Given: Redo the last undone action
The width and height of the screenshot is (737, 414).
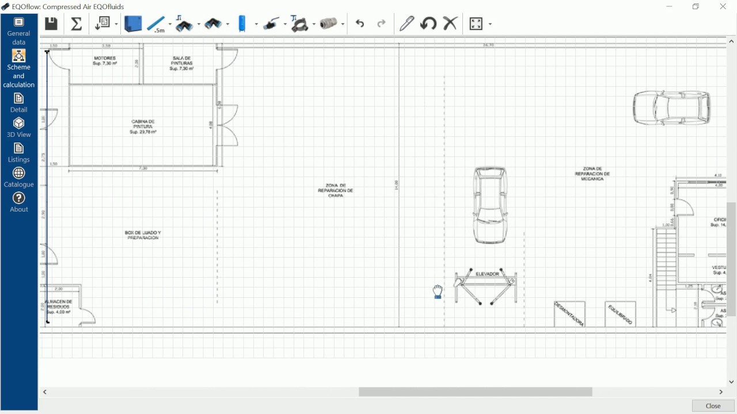Looking at the screenshot, I should coord(381,24).
